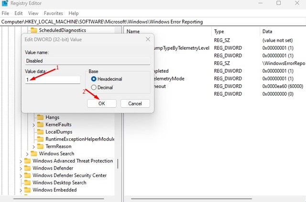Select the ScheduledDiagnostics folder icon

coord(34,30)
